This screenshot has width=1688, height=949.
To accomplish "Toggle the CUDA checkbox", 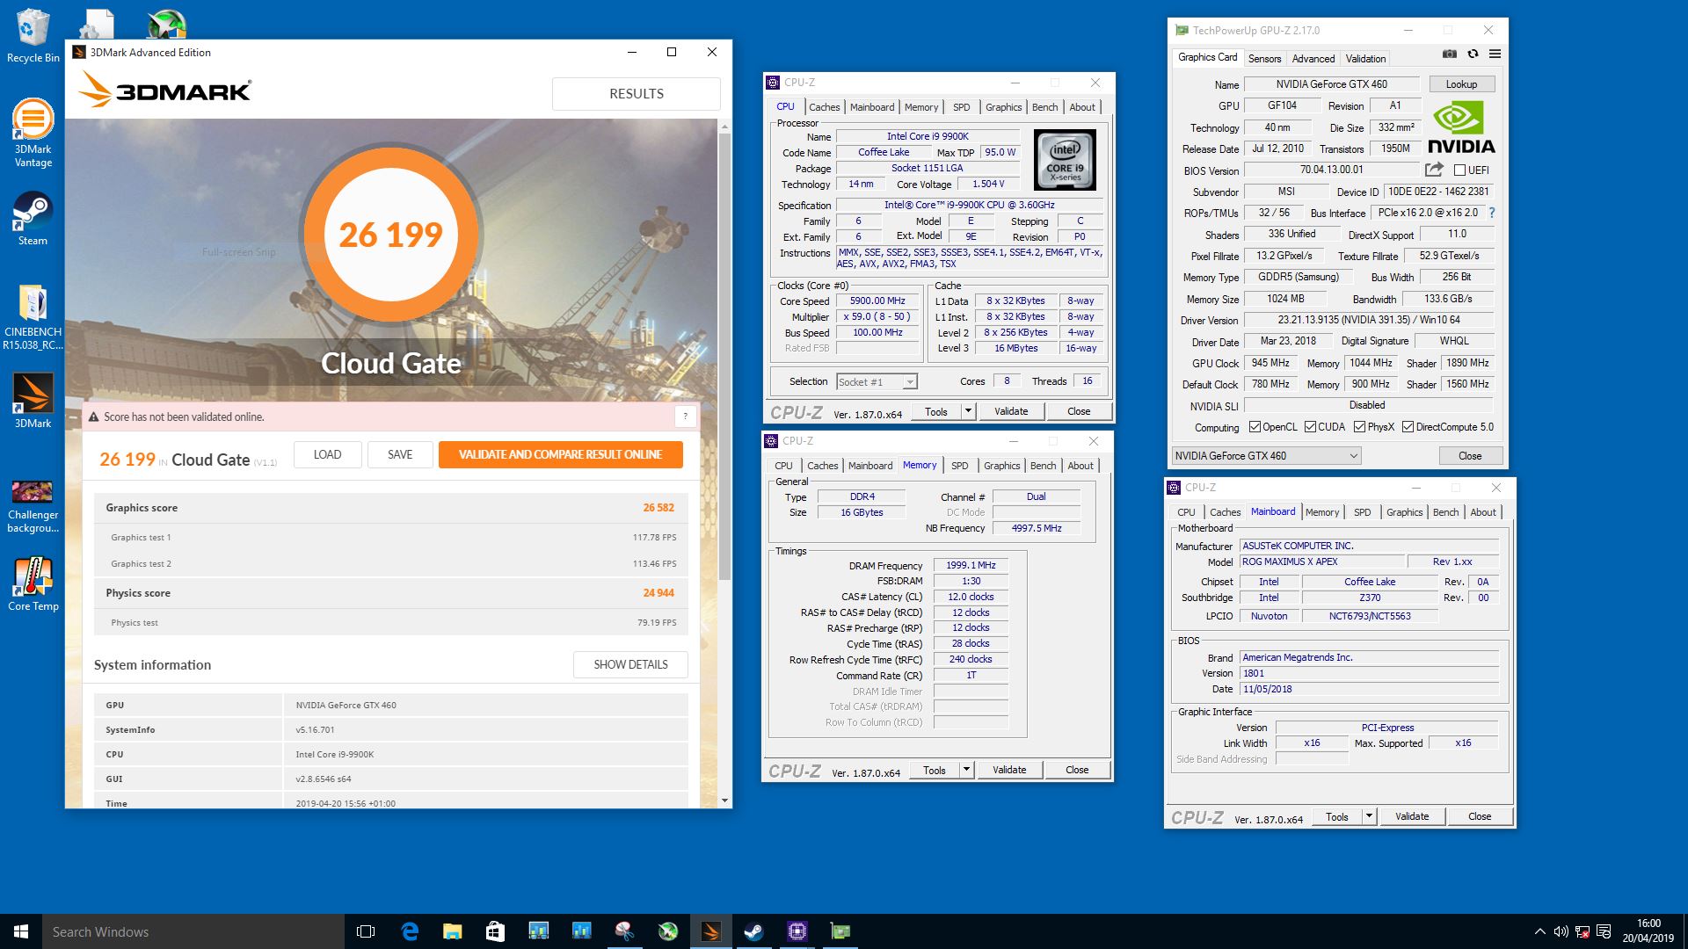I will click(x=1310, y=427).
